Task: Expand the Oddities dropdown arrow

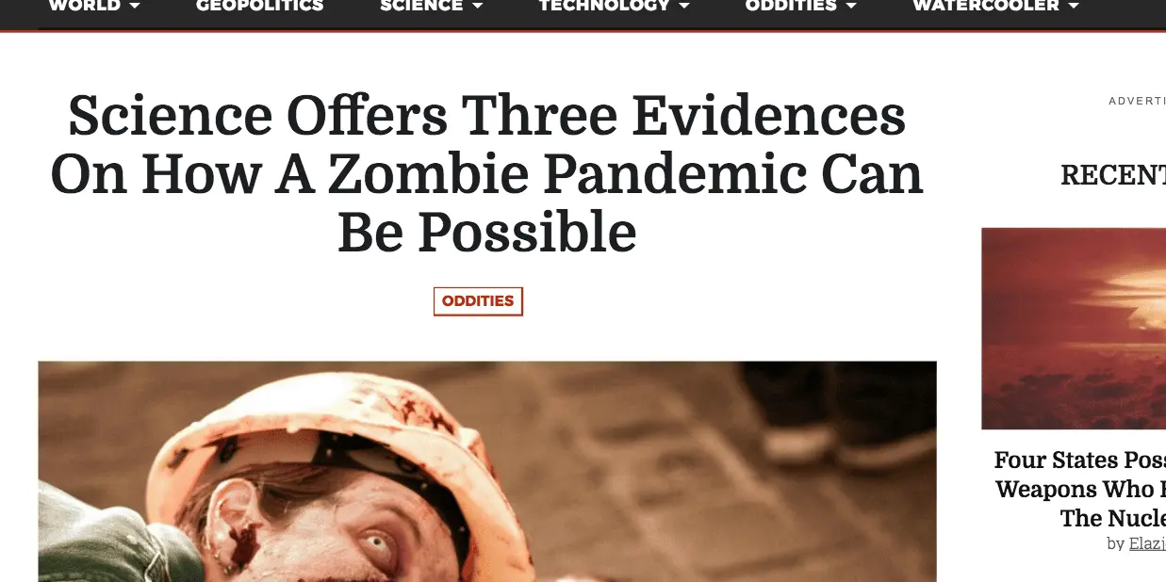Action: pyautogui.click(x=850, y=7)
